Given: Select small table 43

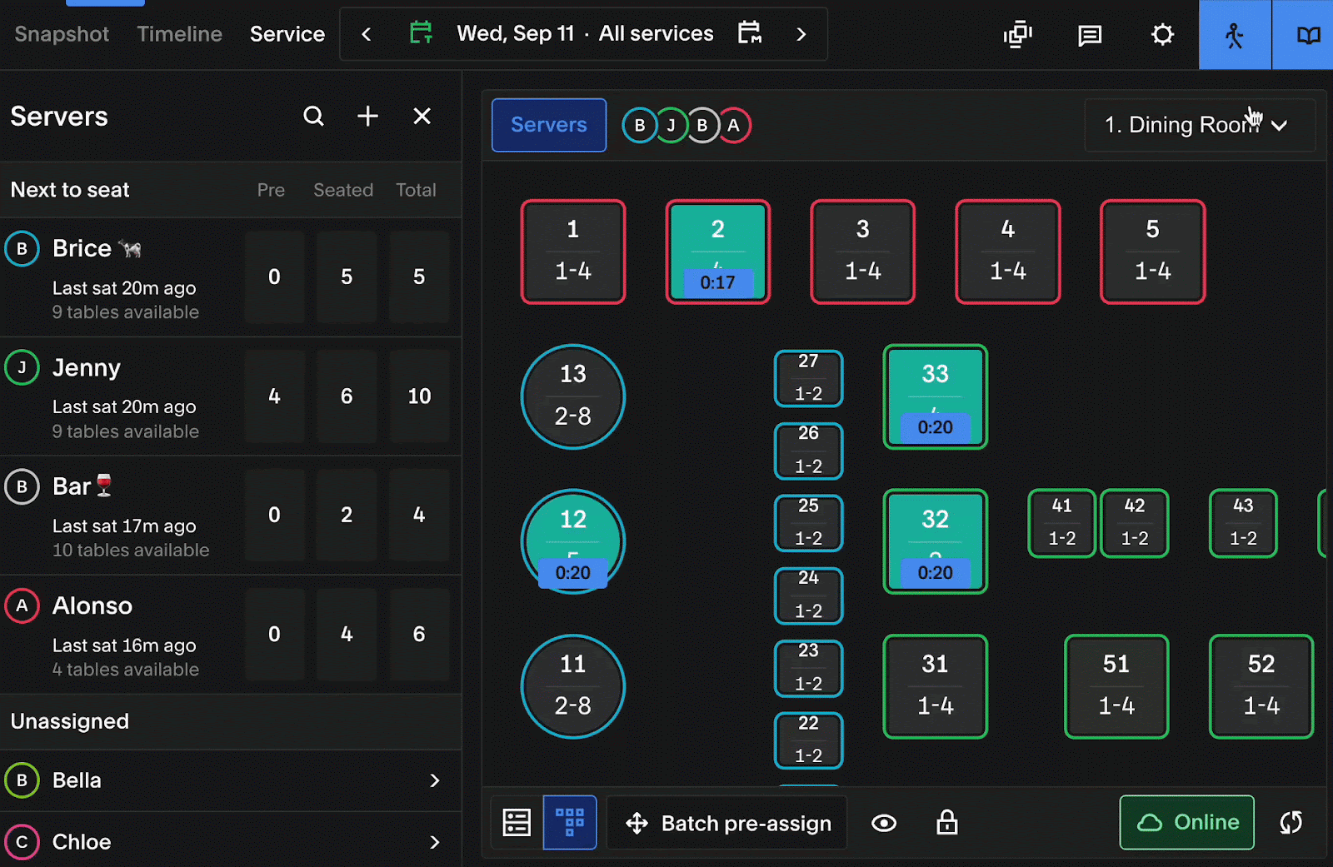Looking at the screenshot, I should tap(1243, 523).
